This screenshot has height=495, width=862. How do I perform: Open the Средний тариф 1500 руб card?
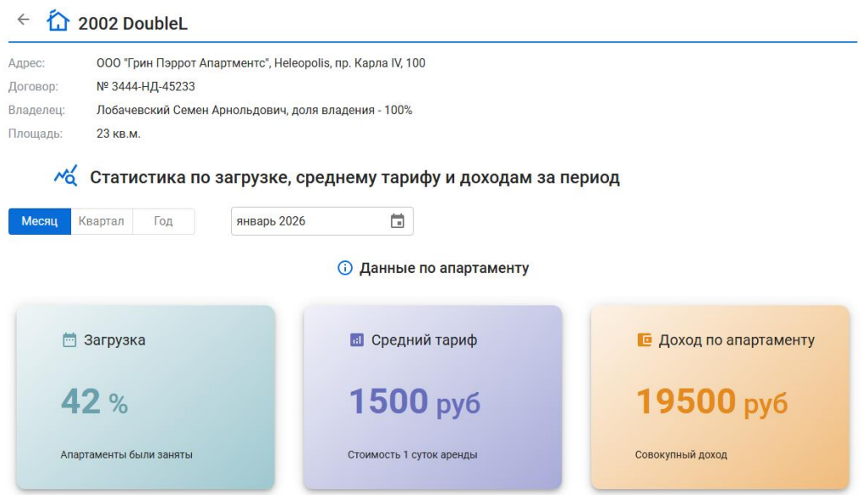coord(432,397)
